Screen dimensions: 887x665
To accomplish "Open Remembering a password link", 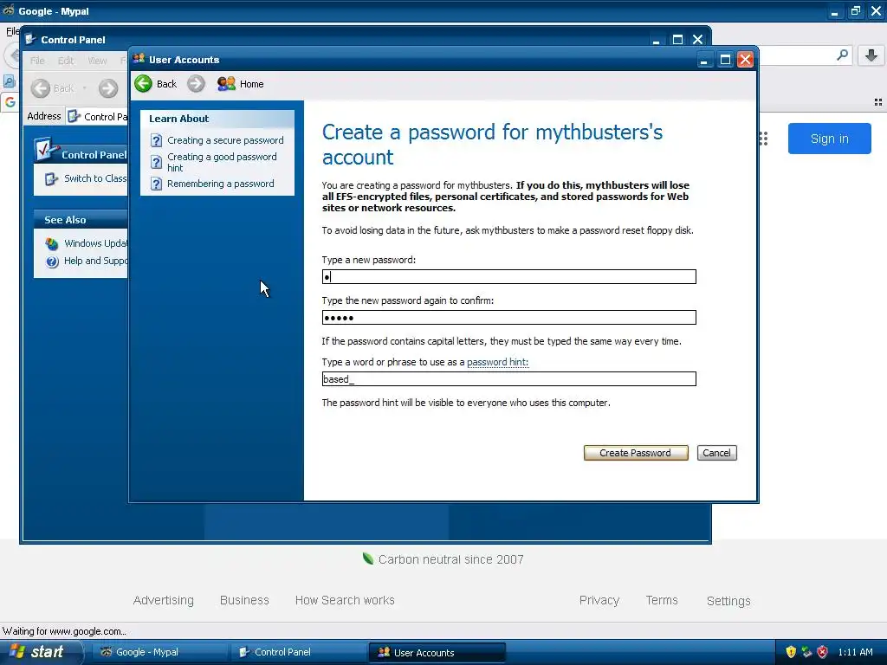I will [x=221, y=184].
